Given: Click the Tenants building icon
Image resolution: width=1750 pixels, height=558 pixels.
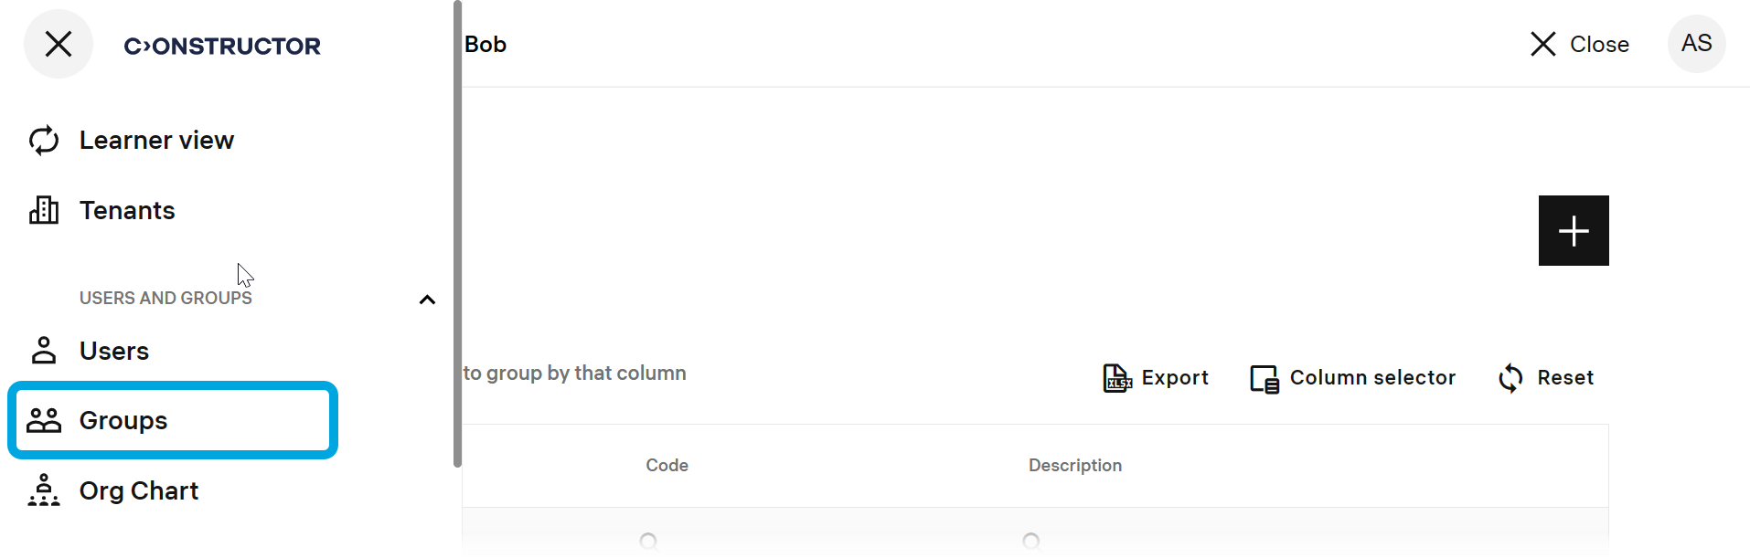Looking at the screenshot, I should click(44, 211).
